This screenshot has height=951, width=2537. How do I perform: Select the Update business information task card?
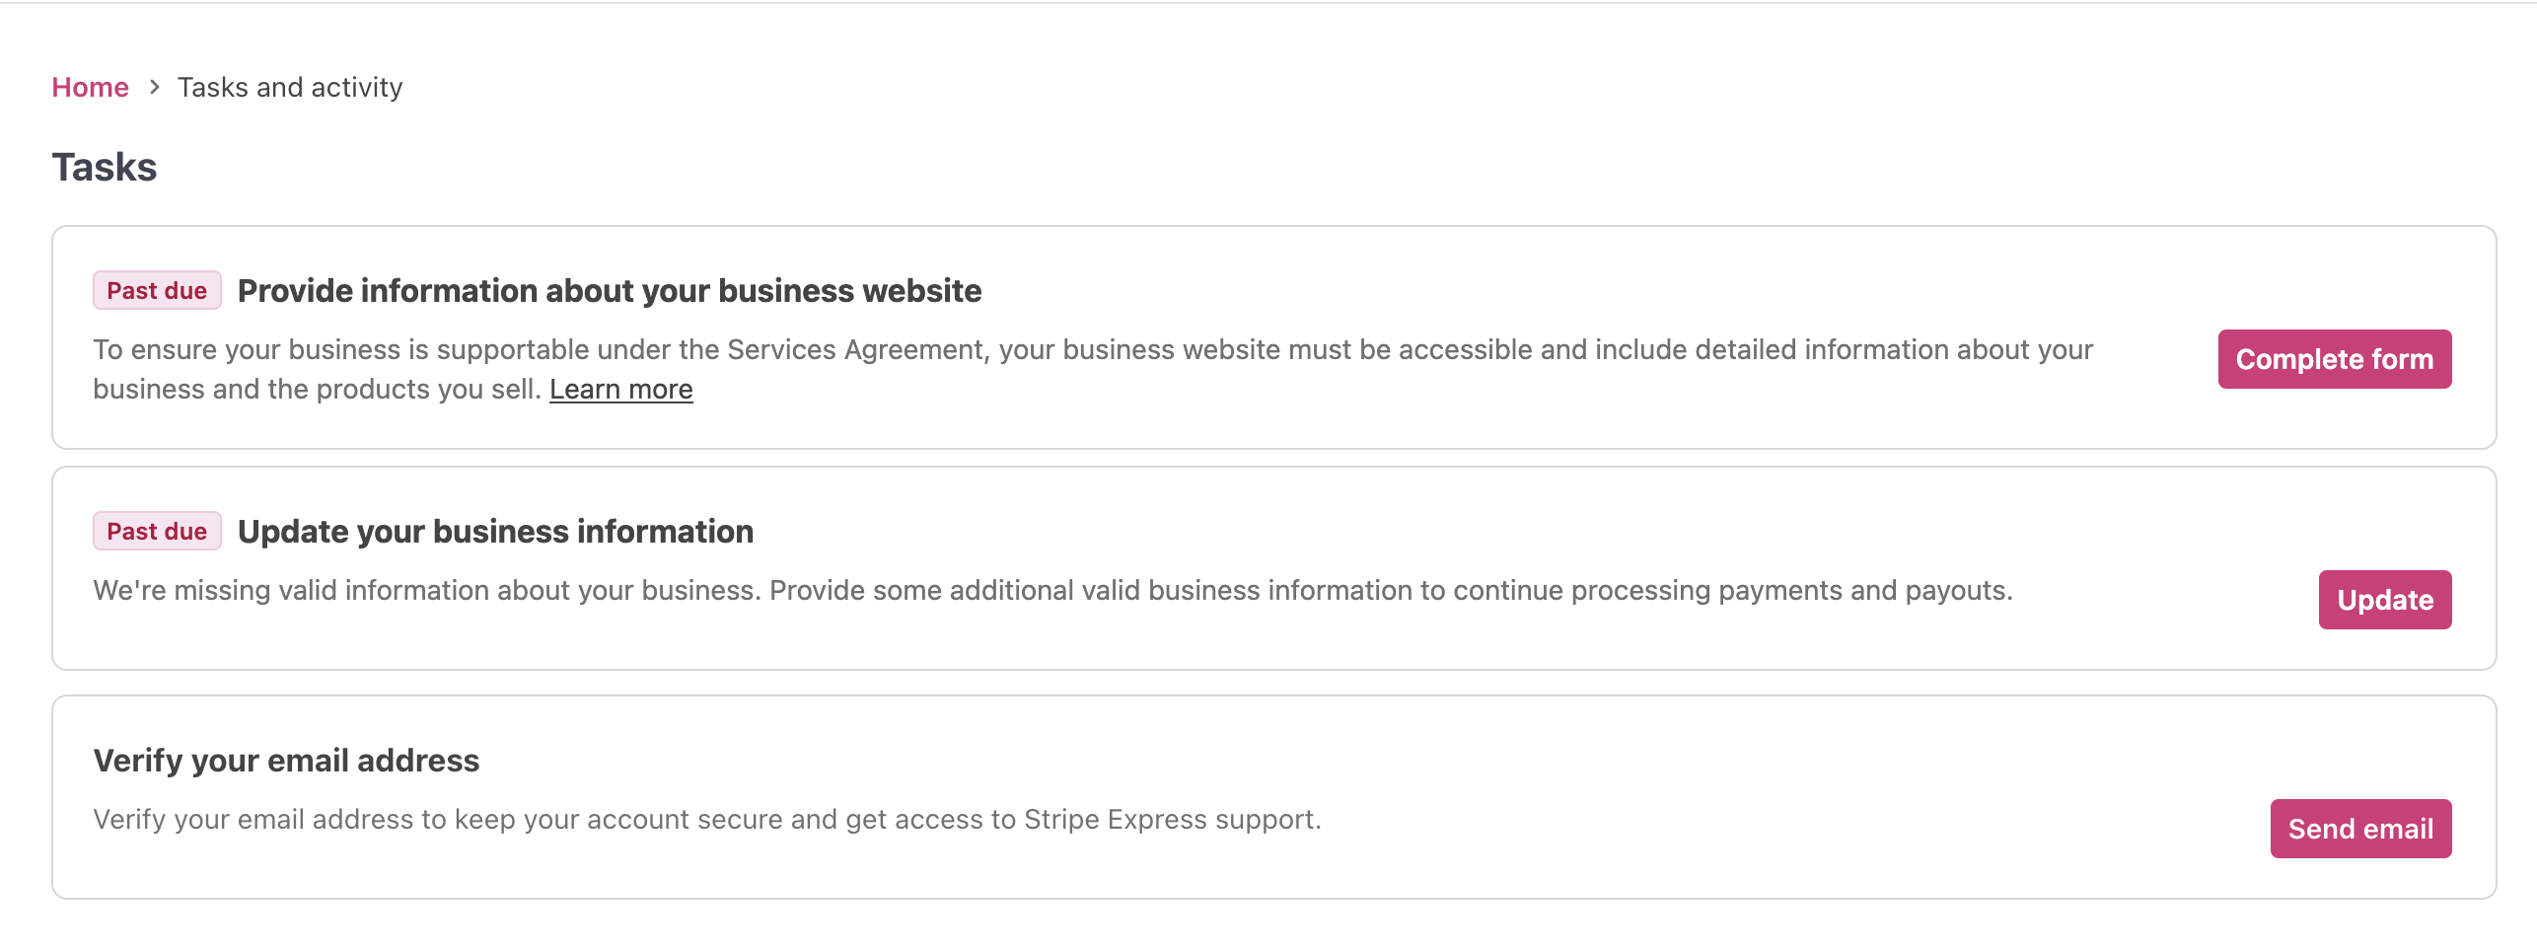coord(1273,568)
